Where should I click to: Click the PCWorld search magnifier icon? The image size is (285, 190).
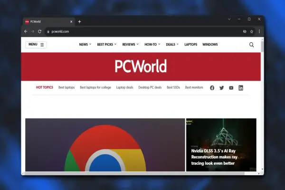(251, 45)
